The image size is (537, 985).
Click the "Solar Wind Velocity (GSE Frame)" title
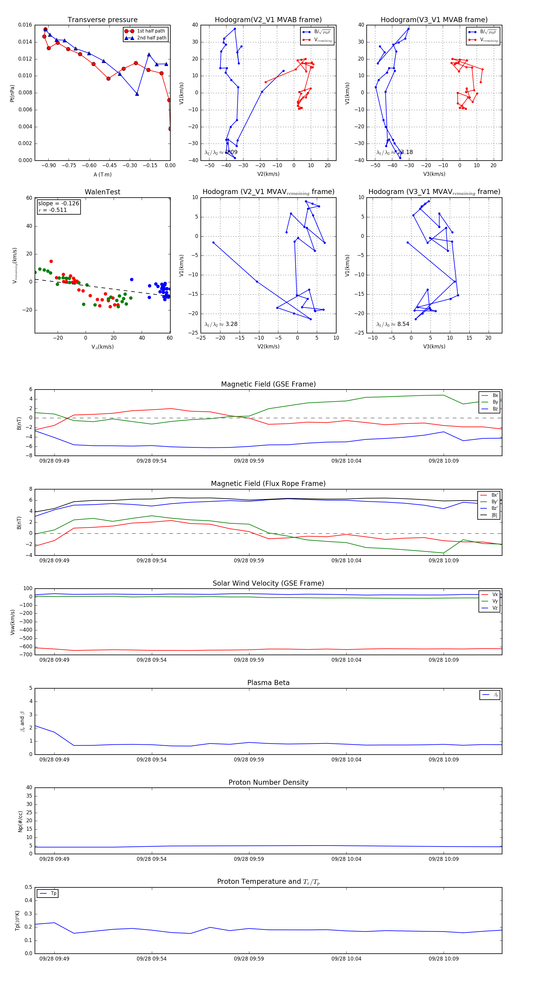[x=268, y=583]
